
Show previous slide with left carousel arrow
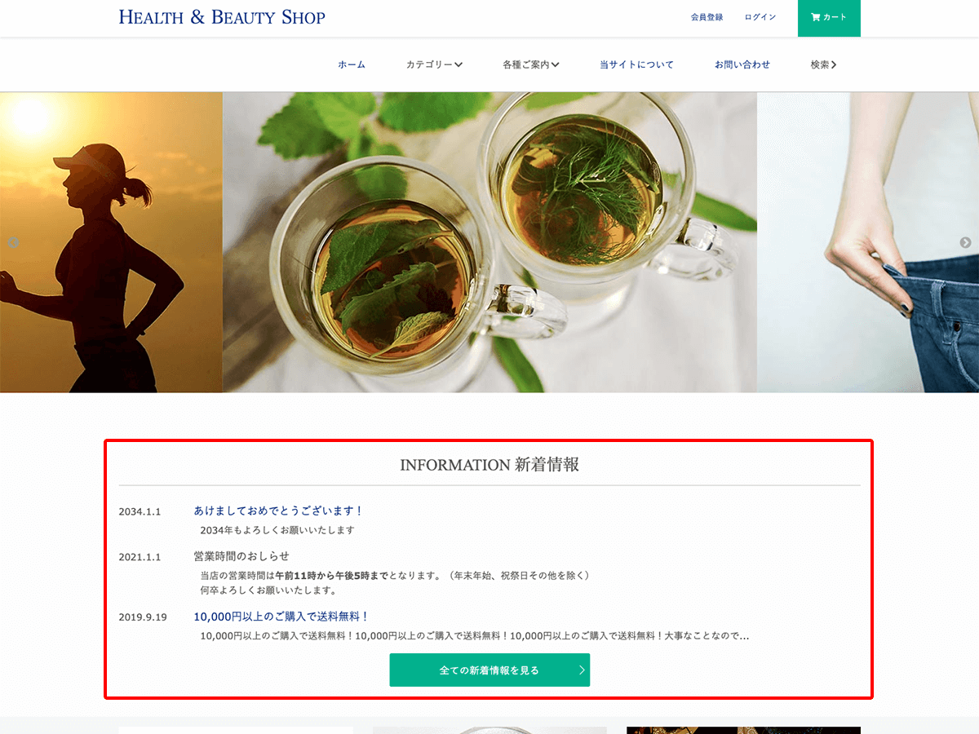13,242
